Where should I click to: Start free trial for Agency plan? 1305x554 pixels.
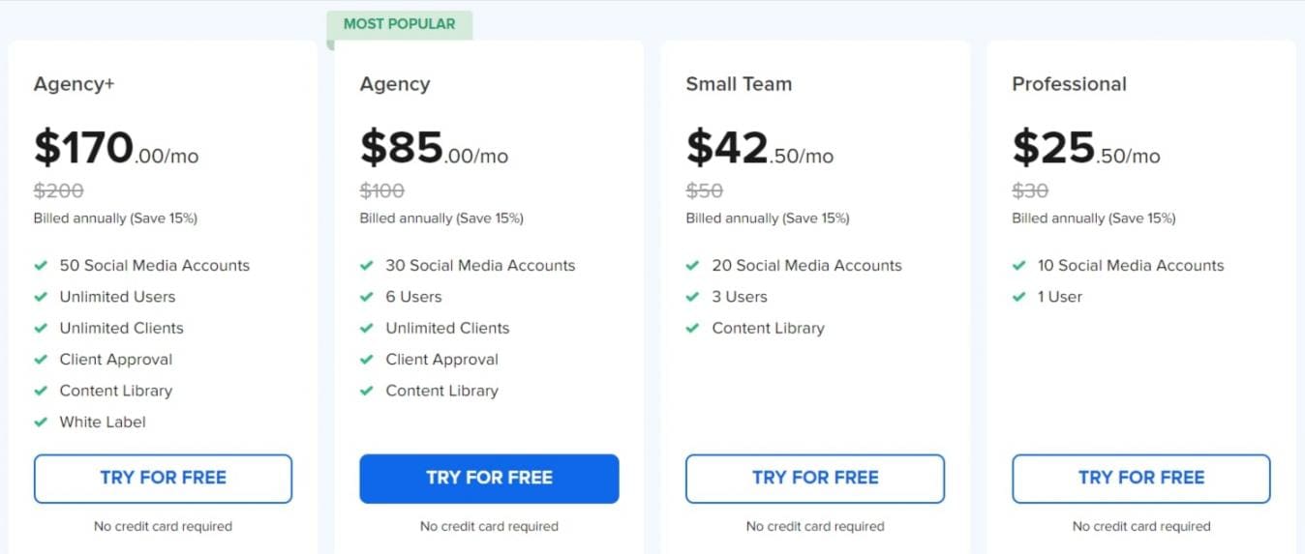tap(489, 478)
